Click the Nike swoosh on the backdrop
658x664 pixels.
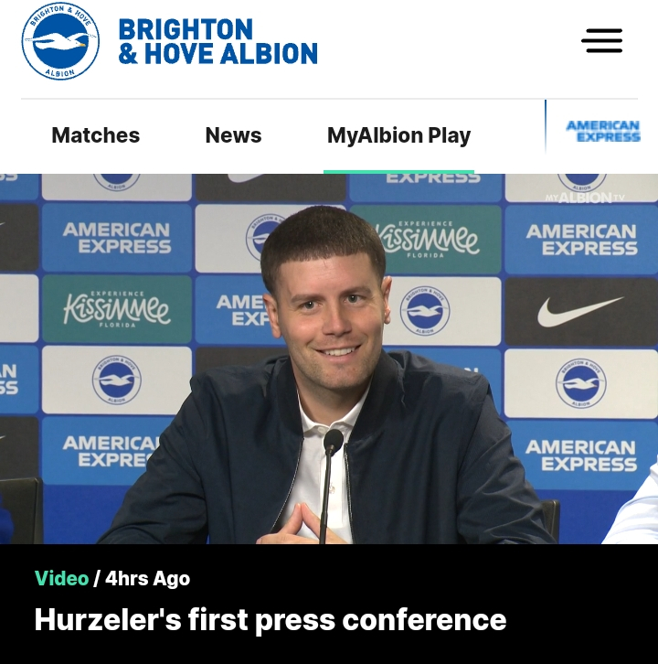coord(580,312)
